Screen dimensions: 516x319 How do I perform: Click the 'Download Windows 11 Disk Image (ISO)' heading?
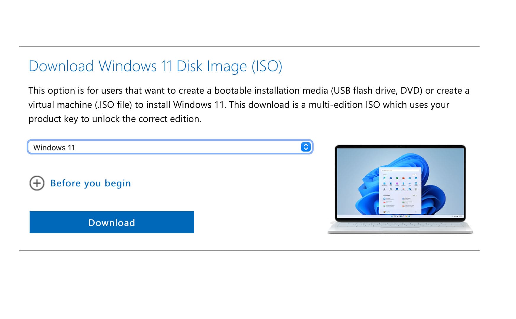pyautogui.click(x=155, y=66)
